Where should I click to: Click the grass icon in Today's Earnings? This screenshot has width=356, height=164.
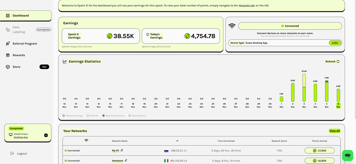(187, 36)
